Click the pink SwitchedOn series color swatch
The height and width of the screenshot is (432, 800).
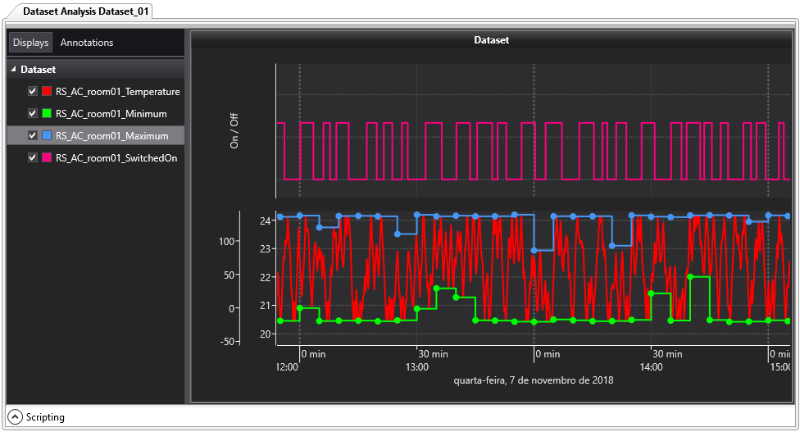tap(47, 158)
